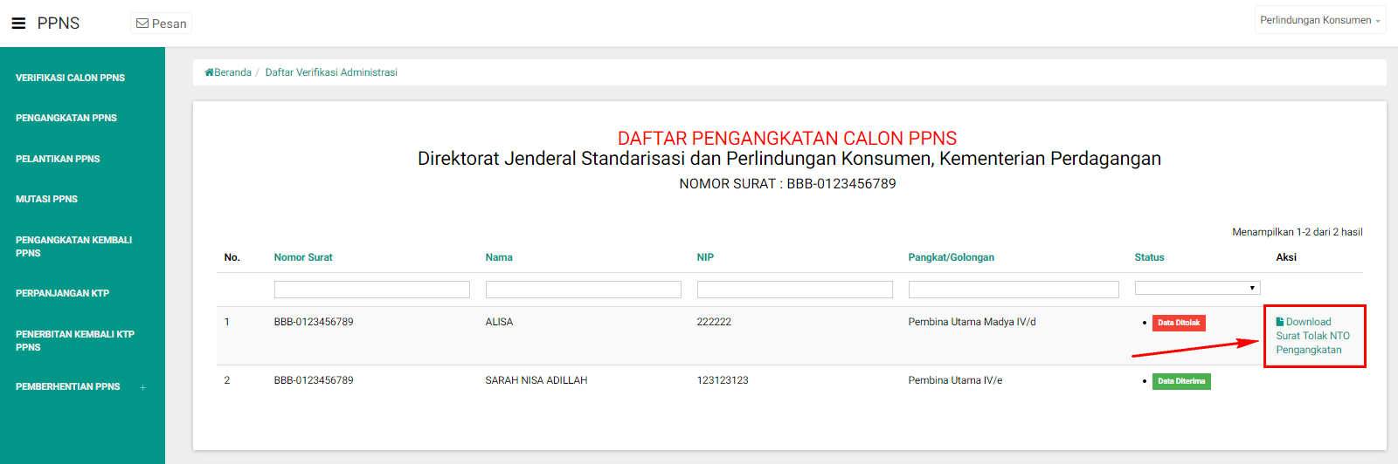1398x464 pixels.
Task: Open Daftar Verifikasi Administrasi breadcrumb
Action: (x=331, y=72)
